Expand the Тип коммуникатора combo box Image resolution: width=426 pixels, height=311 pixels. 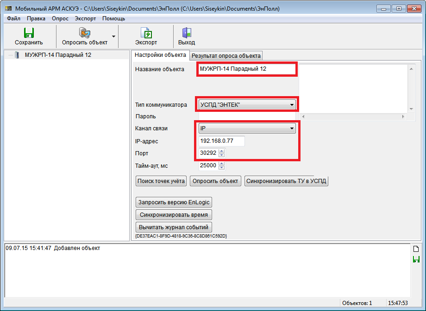(x=292, y=104)
